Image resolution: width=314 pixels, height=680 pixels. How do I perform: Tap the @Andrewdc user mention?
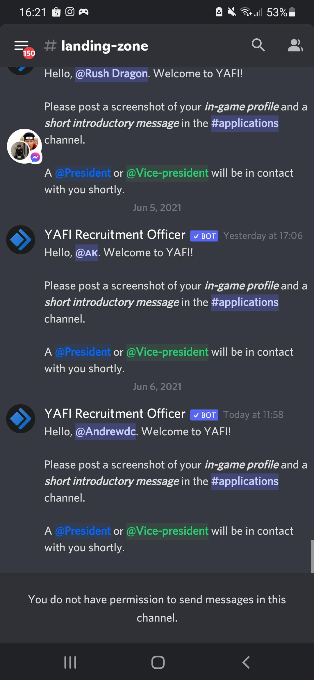point(106,432)
